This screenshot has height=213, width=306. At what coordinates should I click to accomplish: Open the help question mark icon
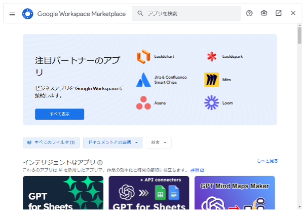249,13
